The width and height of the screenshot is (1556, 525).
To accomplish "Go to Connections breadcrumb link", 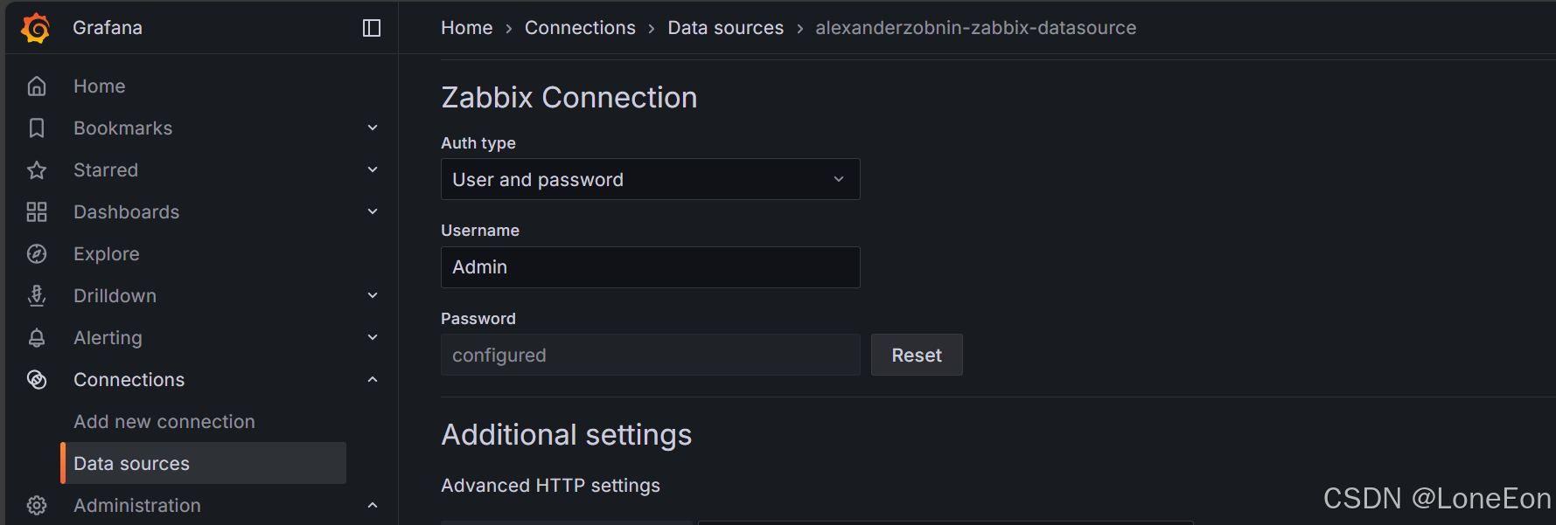I will [x=580, y=28].
